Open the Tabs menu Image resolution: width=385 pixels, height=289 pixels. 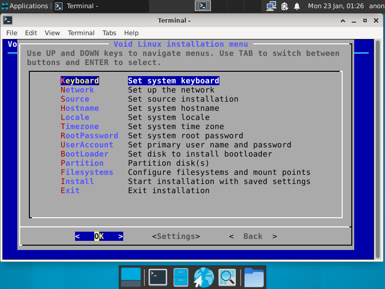coord(109,33)
